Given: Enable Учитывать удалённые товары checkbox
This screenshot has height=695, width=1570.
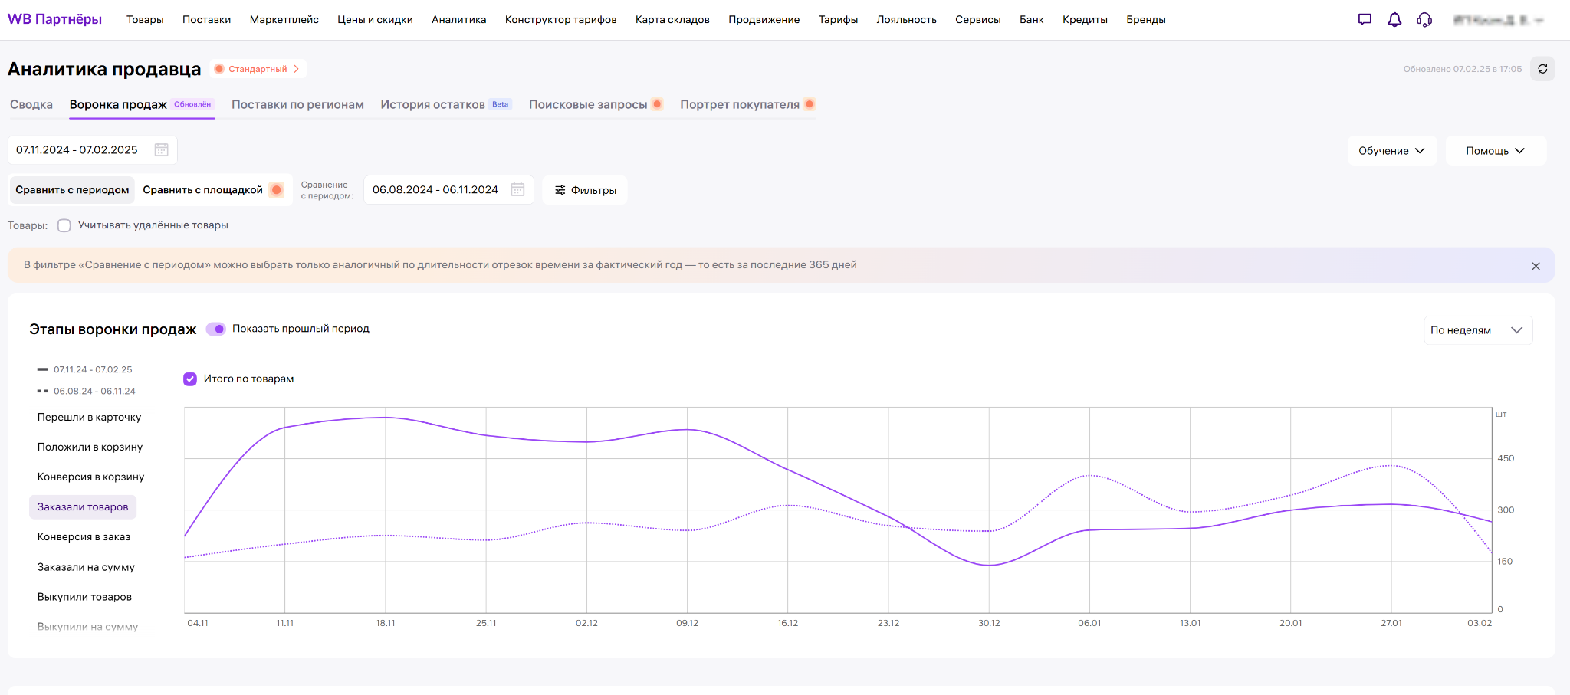Looking at the screenshot, I should click(64, 225).
